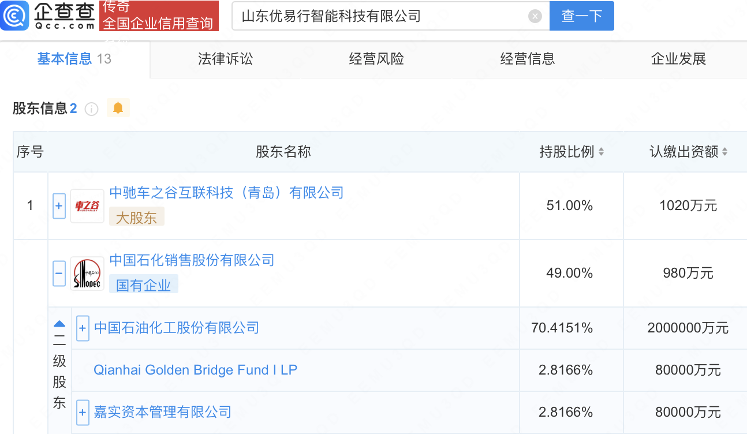
Task: Collapse 二级股东 section with up arrow
Action: [59, 324]
